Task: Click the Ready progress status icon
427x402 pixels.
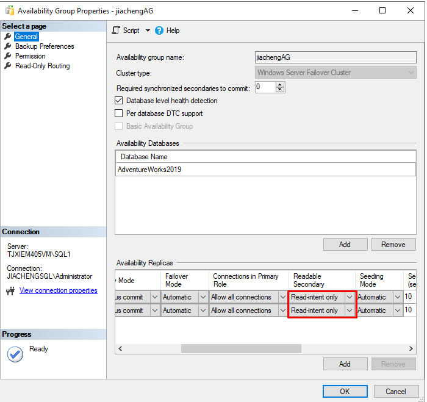Action: (x=15, y=354)
